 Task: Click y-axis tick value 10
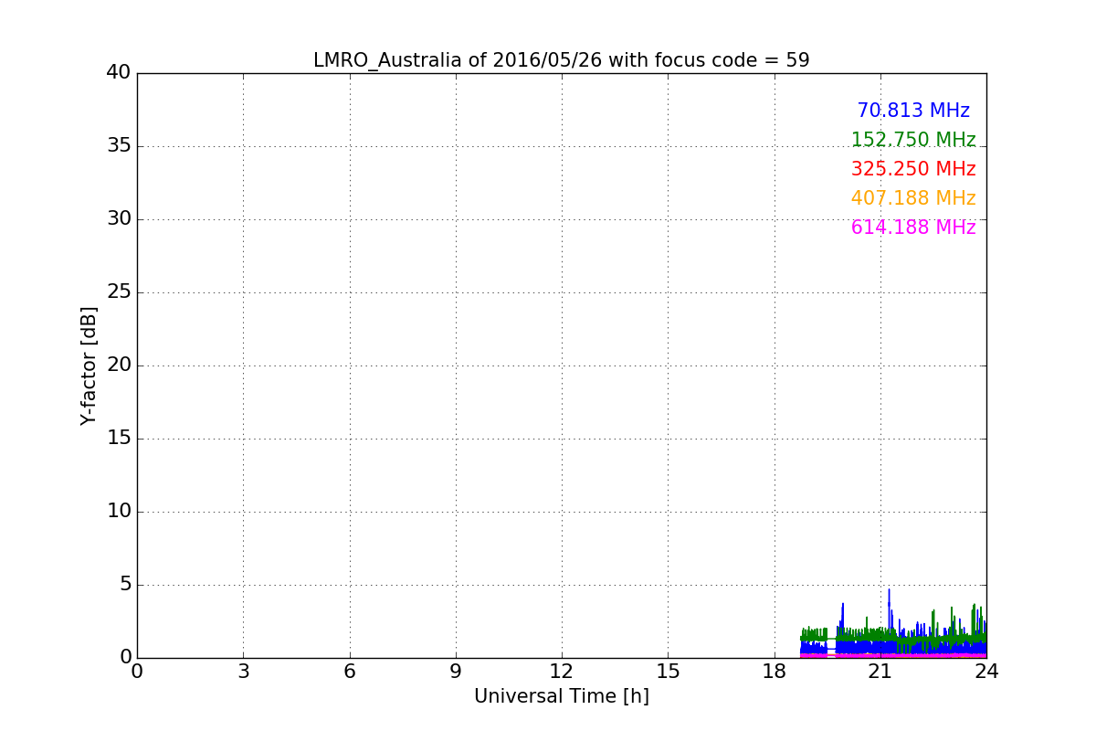(119, 512)
